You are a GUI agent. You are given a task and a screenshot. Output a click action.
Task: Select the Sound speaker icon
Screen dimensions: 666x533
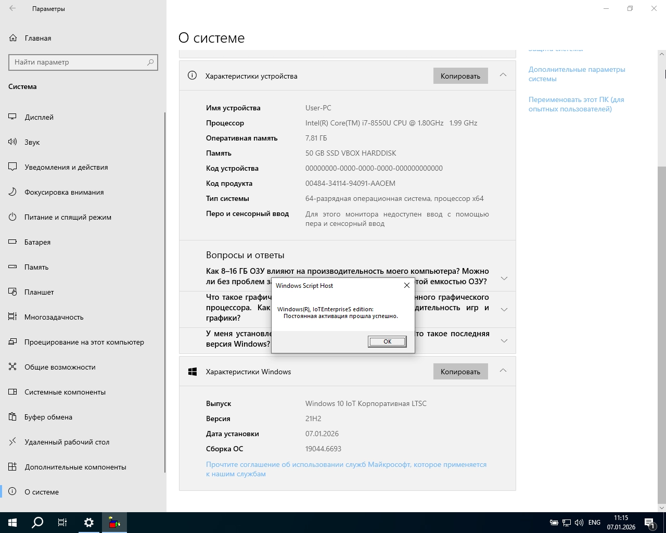[x=13, y=142]
